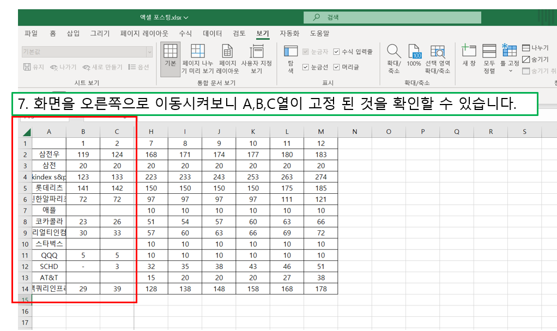Open the 그리기 tab
The height and width of the screenshot is (331, 557).
100,33
